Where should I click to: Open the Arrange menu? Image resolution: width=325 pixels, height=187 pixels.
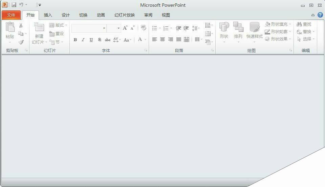pos(238,32)
